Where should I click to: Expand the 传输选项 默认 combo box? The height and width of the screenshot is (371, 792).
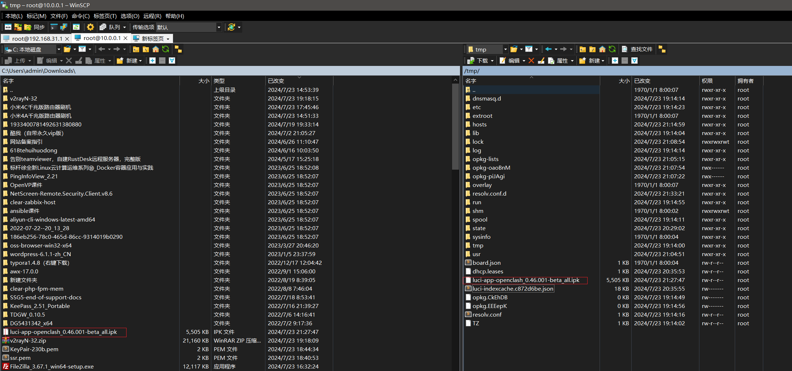(x=218, y=27)
